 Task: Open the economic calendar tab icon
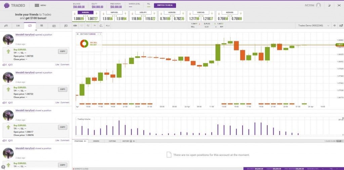[54, 25]
